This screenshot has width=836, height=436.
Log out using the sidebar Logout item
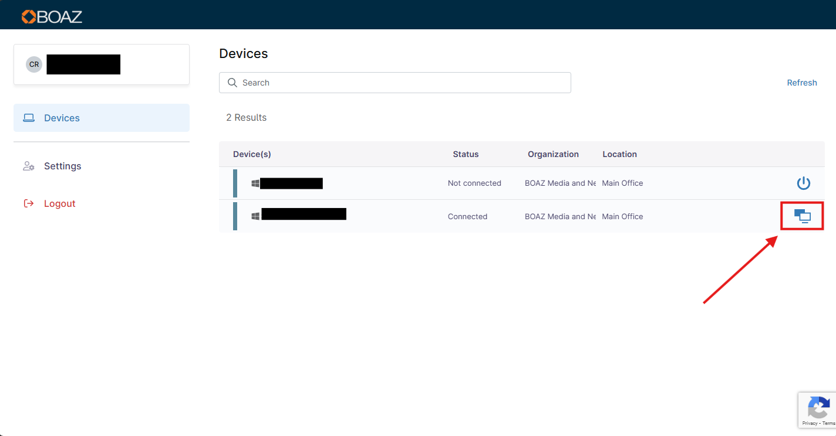click(x=59, y=203)
